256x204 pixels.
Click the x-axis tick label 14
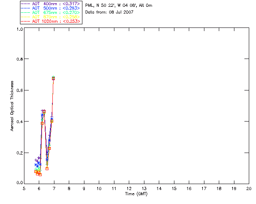click(159, 188)
